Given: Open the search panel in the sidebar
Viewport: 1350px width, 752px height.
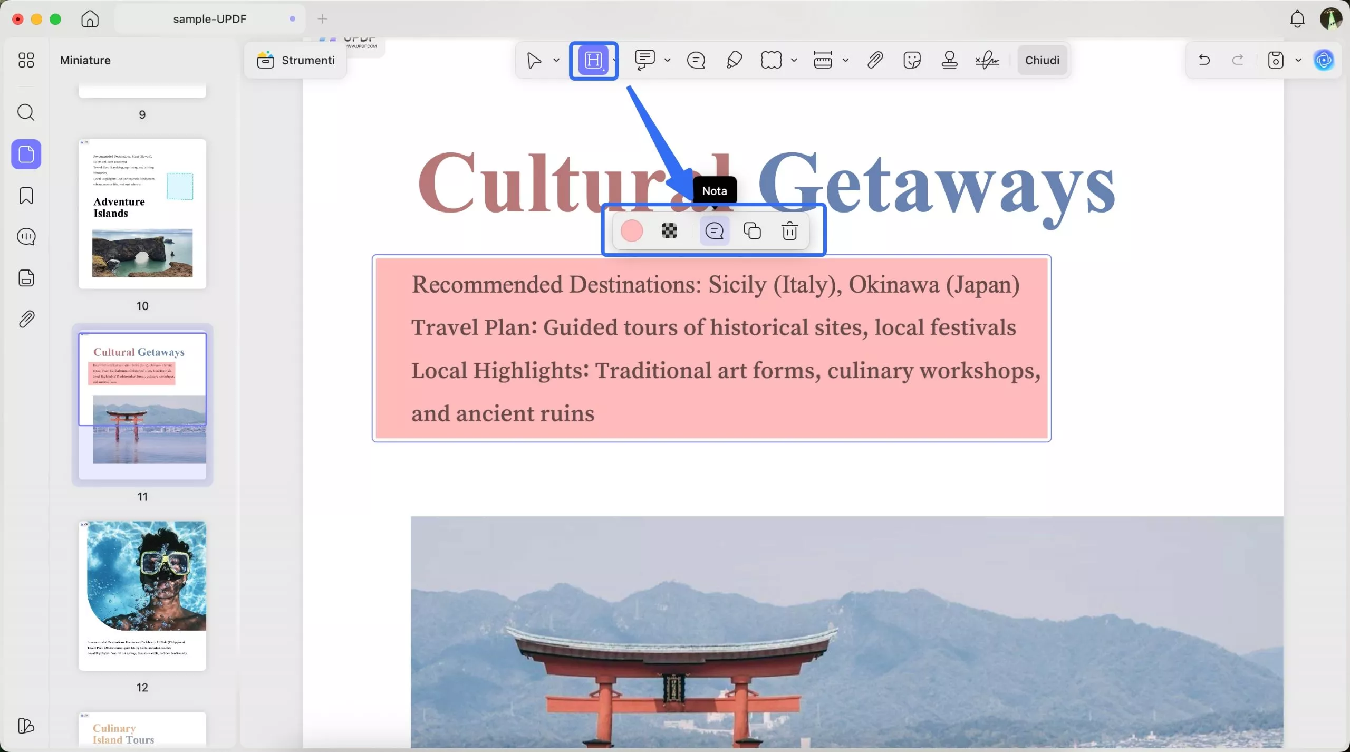Looking at the screenshot, I should pyautogui.click(x=26, y=112).
